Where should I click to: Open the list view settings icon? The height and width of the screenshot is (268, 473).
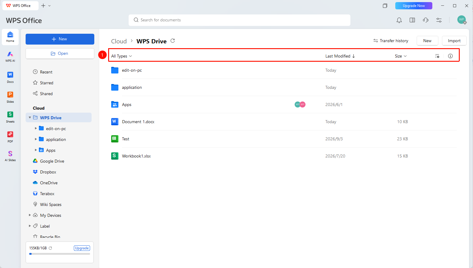(x=437, y=56)
